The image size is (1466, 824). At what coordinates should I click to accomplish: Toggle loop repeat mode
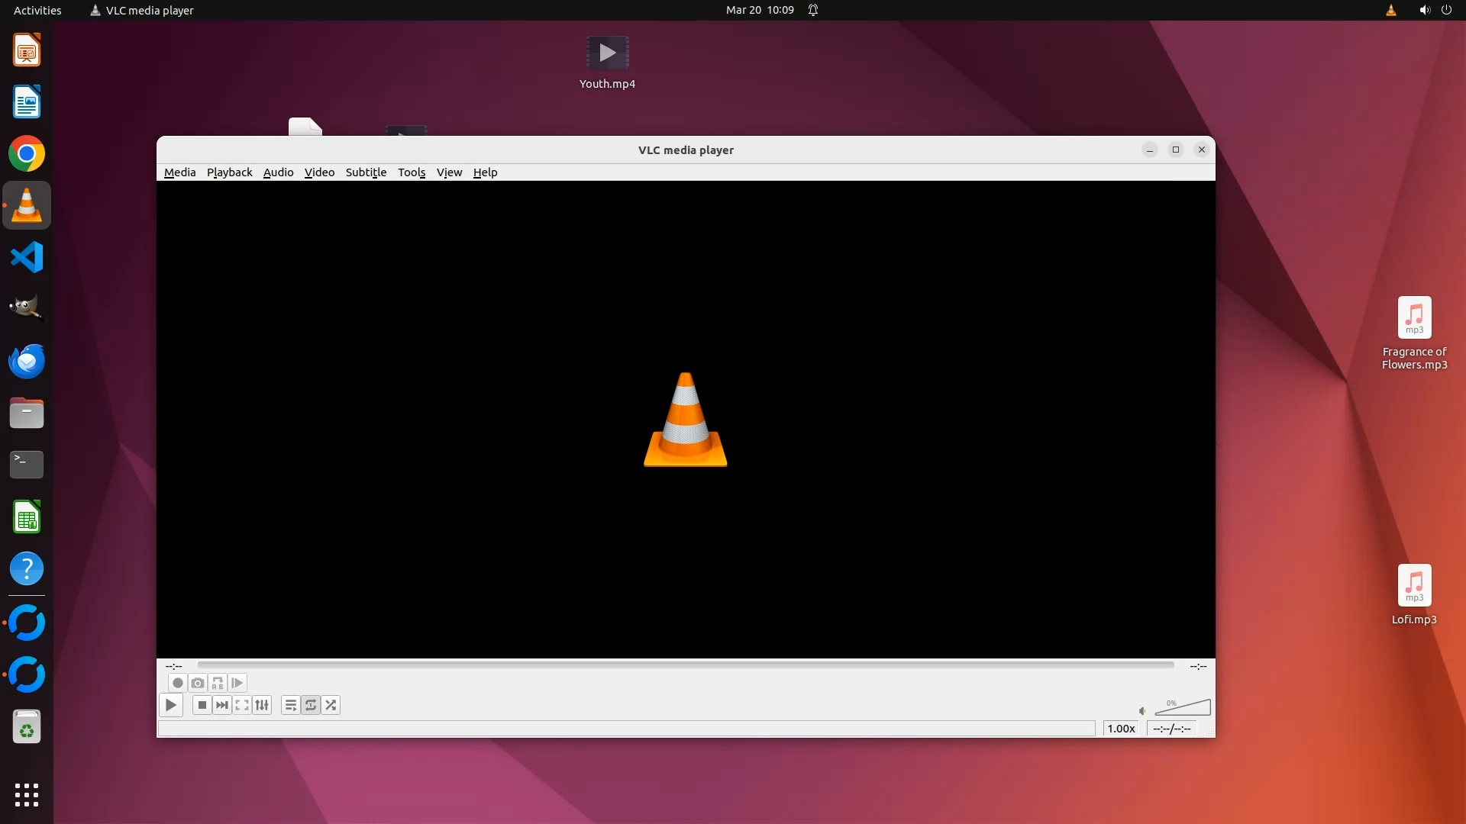pyautogui.click(x=311, y=705)
